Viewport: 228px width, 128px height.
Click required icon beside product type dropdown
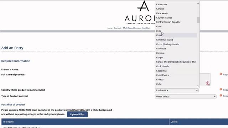(221, 96)
